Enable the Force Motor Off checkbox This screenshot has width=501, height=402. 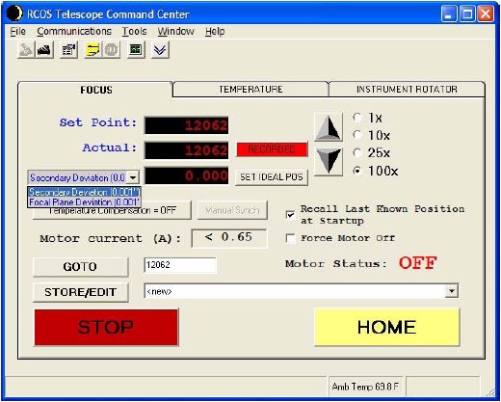point(290,238)
